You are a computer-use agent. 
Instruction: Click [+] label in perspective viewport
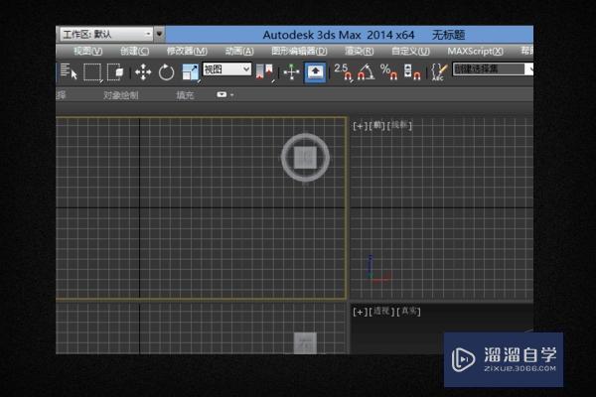[360, 312]
